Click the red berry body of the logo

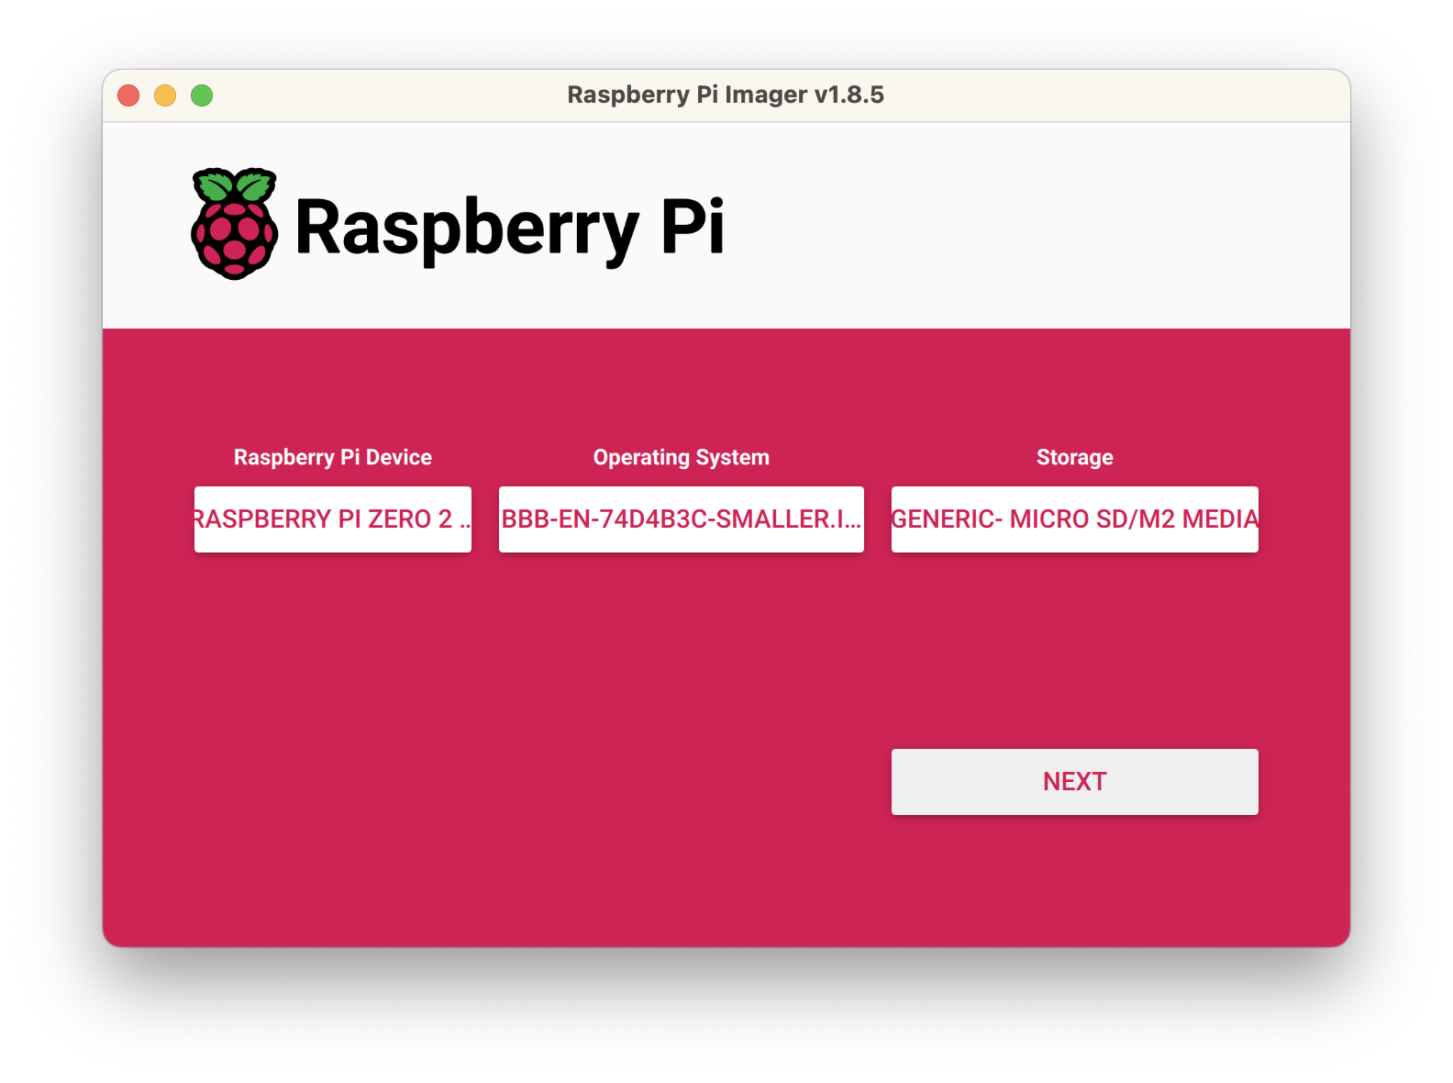234,240
